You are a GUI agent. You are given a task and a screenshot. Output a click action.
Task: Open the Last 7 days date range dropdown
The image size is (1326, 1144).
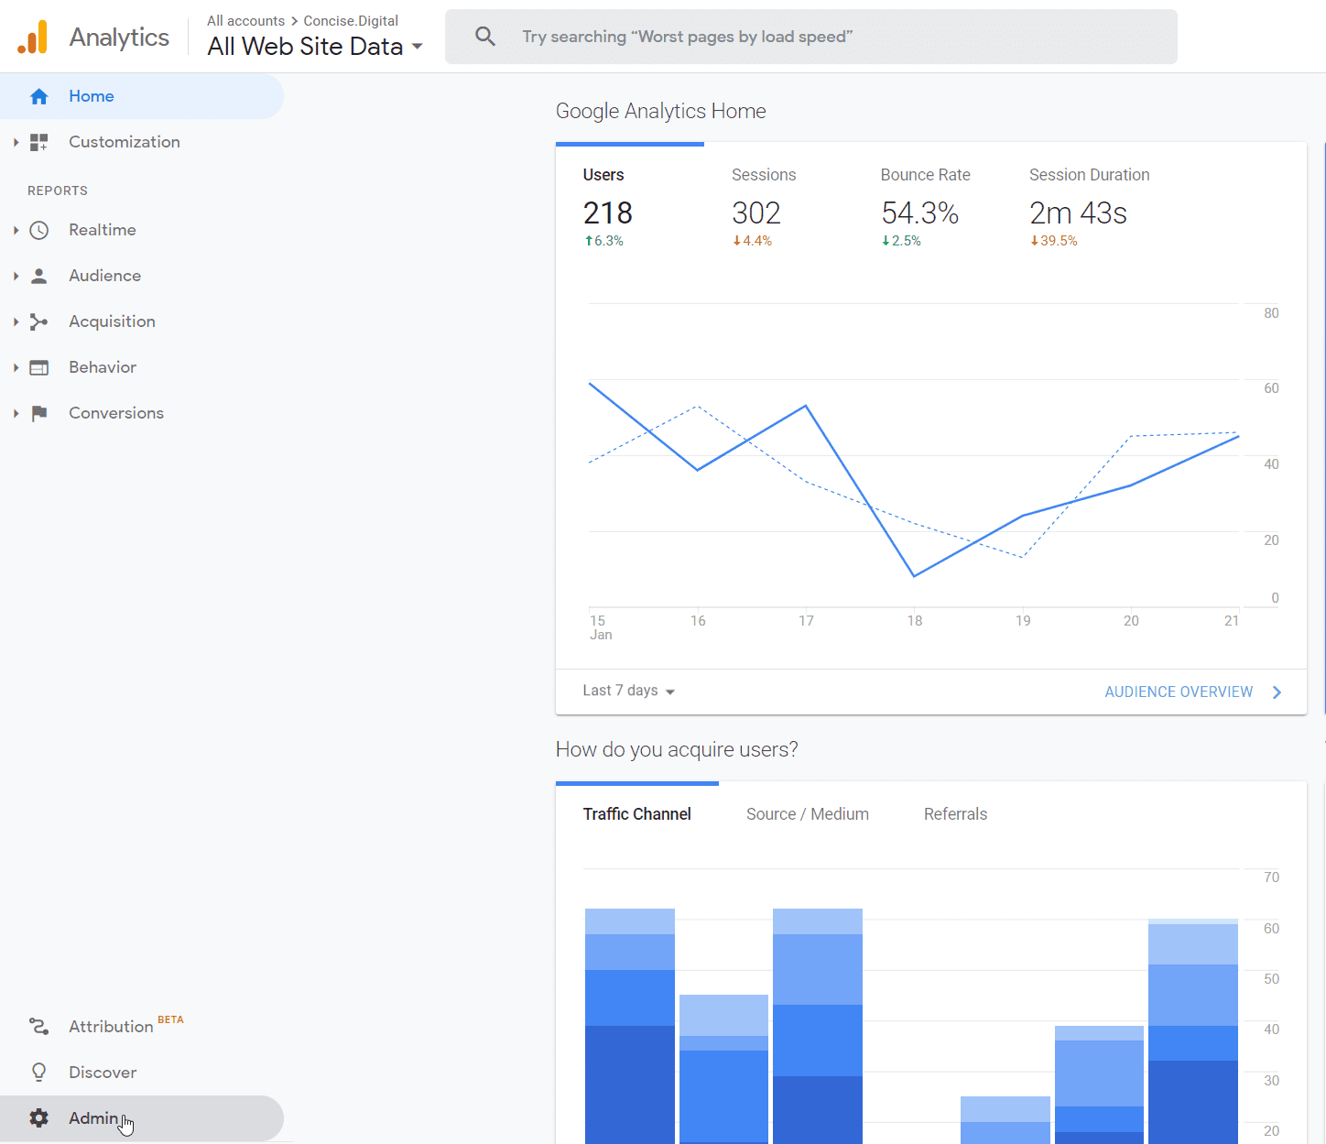pos(628,691)
